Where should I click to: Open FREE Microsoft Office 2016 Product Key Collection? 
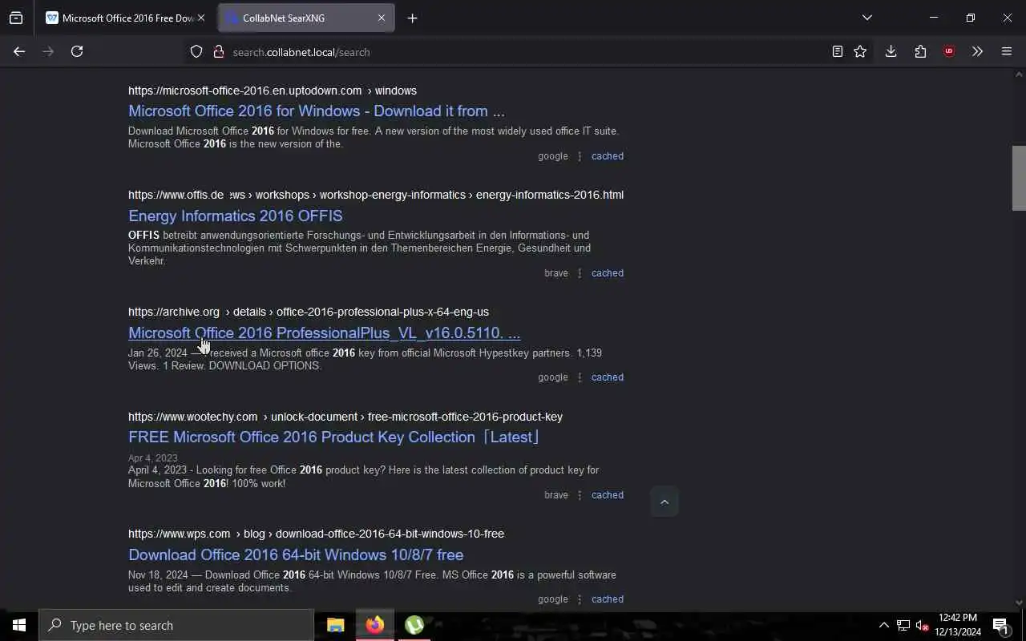tap(335, 437)
